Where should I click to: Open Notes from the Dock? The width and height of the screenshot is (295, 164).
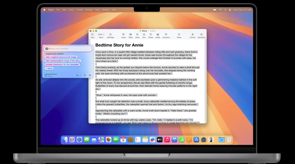pos(145,140)
